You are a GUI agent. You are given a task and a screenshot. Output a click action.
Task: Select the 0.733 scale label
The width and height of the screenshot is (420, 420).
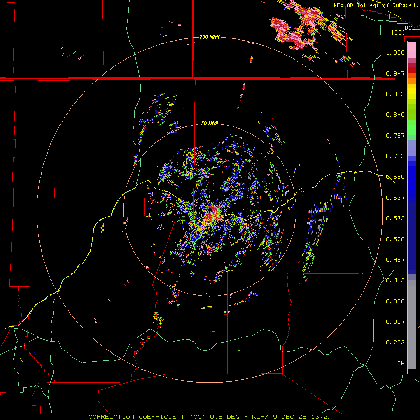(395, 156)
